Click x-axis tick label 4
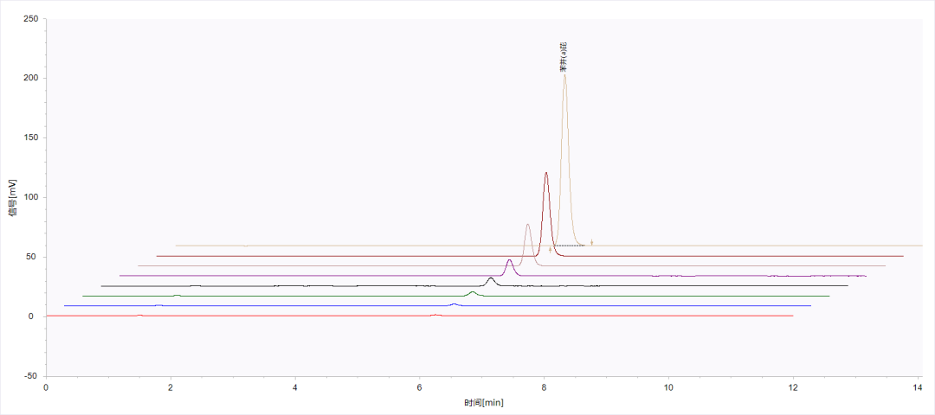 [x=295, y=386]
